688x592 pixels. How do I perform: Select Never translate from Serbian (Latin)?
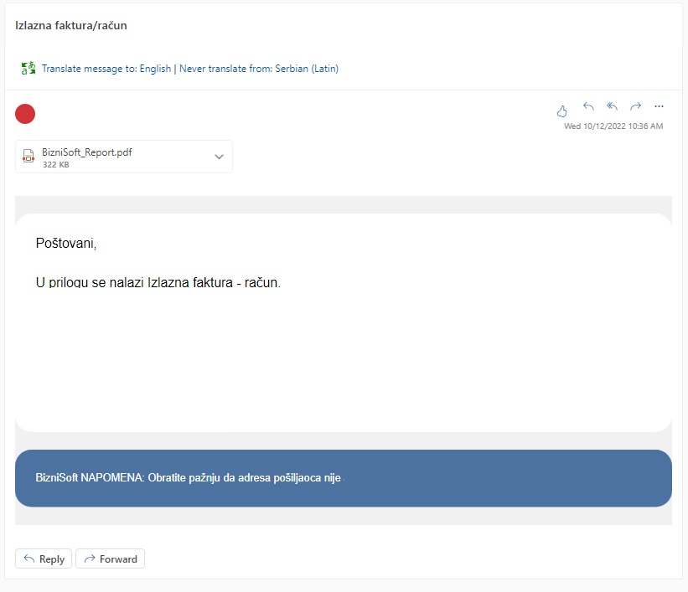click(259, 69)
